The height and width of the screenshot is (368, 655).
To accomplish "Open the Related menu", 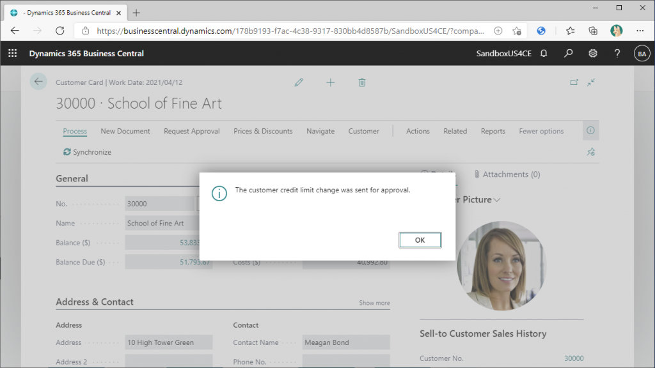I will point(455,131).
